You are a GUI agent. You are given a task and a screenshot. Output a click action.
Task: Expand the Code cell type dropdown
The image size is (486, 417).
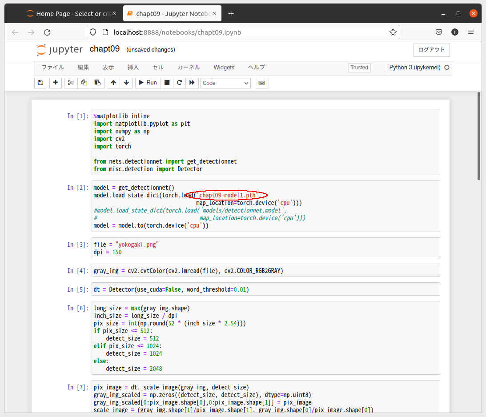tap(225, 83)
